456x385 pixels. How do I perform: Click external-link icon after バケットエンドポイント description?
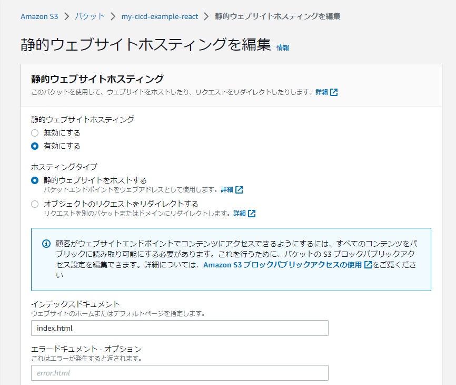(239, 189)
